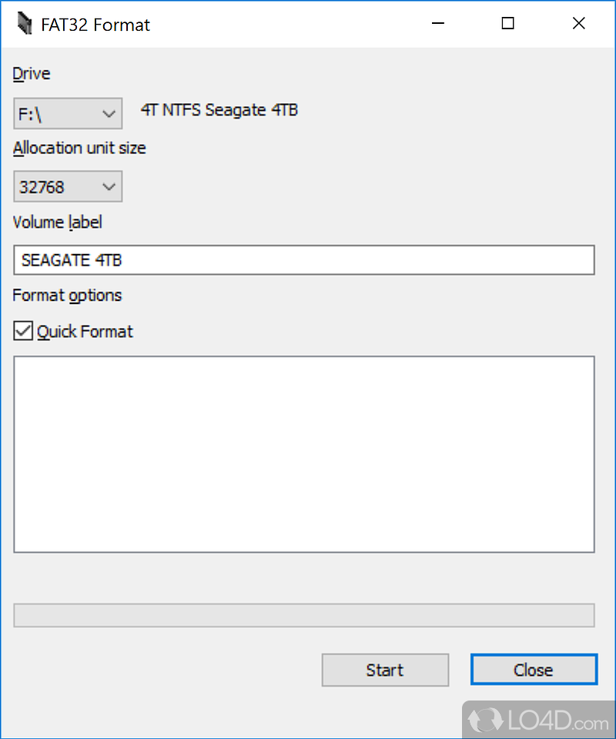Viewport: 616px width, 739px height.
Task: Click the Volume label caption
Action: 57,222
